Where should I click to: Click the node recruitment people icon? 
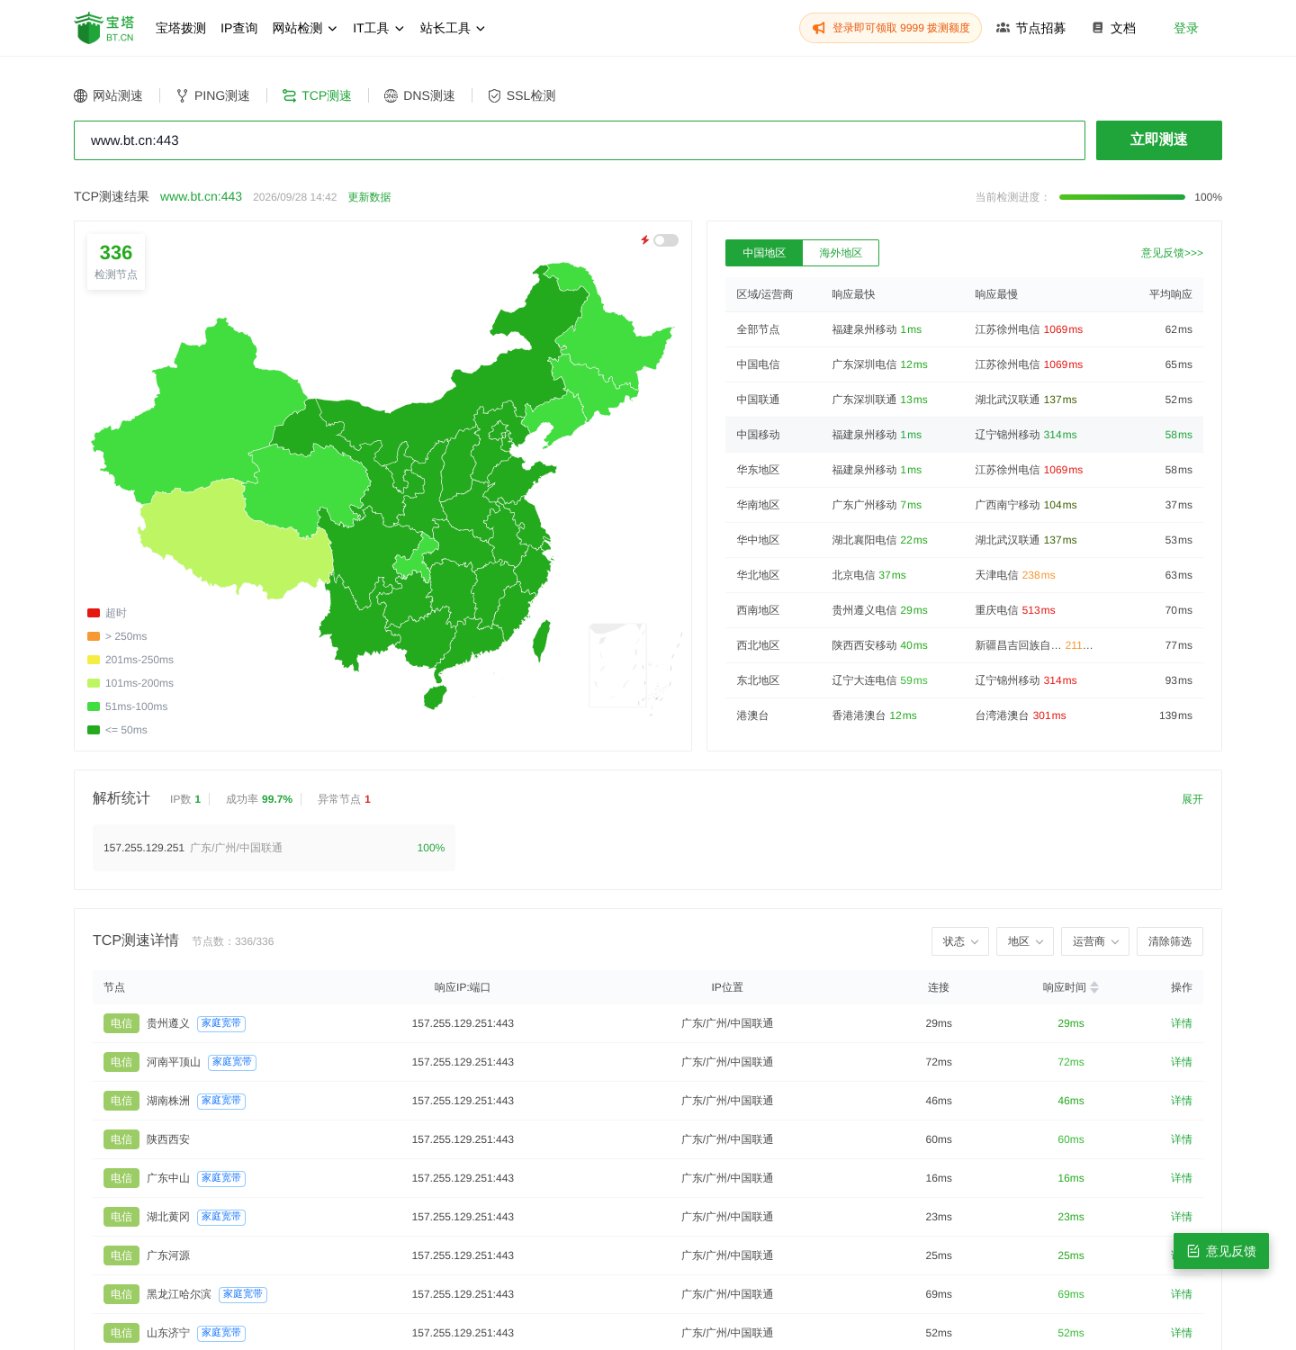pos(1003,28)
